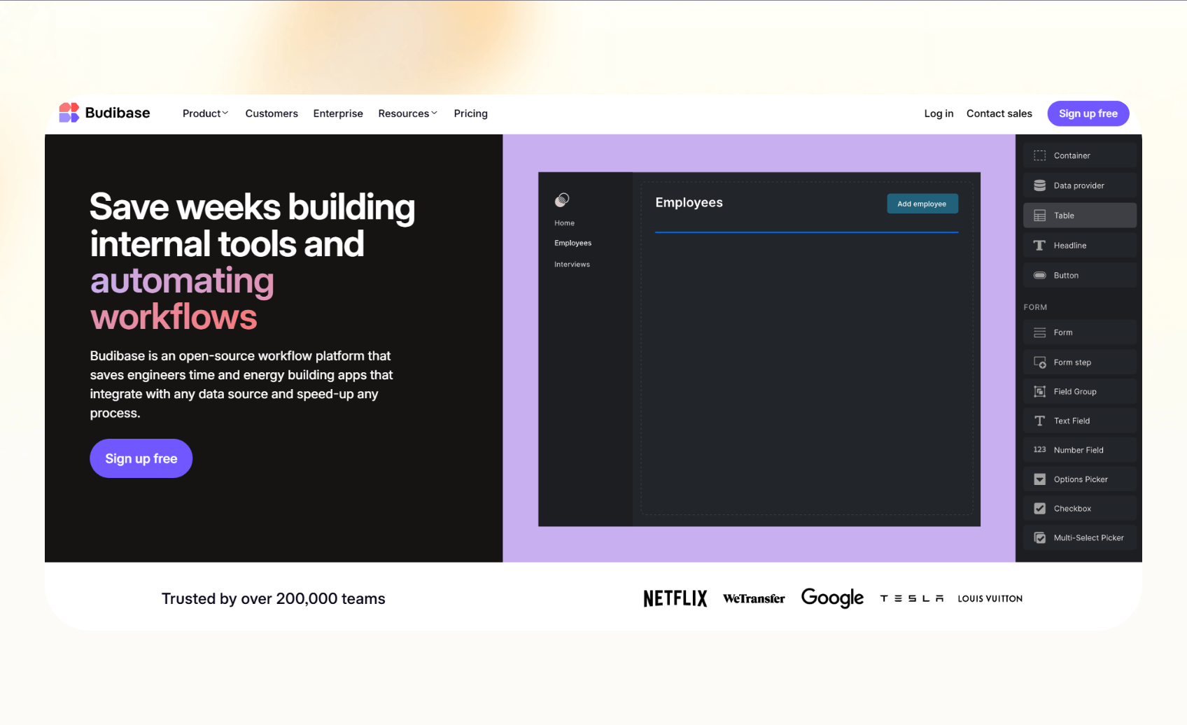Click the Google logo
The height and width of the screenshot is (725, 1187).
[832, 598]
